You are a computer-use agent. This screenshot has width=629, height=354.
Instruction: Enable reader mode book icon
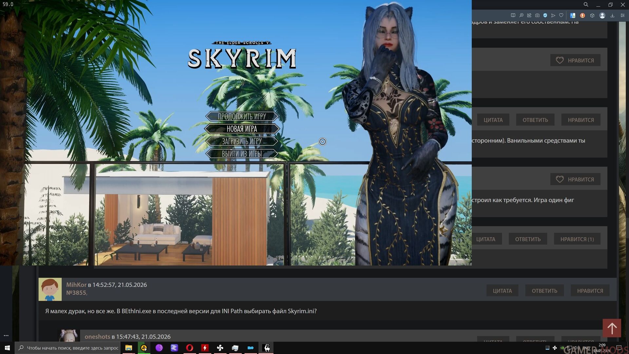point(513,15)
